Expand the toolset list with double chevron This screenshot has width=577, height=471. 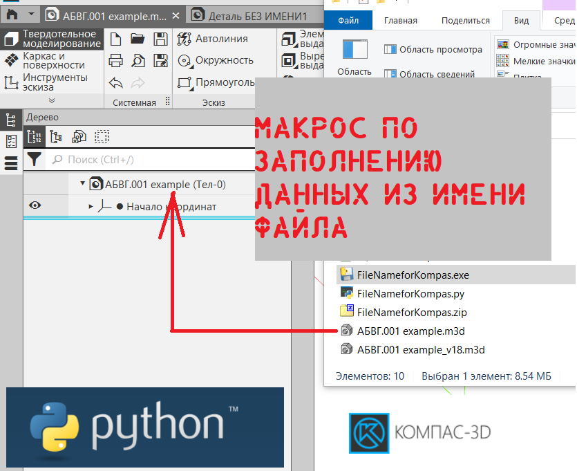pyautogui.click(x=52, y=100)
